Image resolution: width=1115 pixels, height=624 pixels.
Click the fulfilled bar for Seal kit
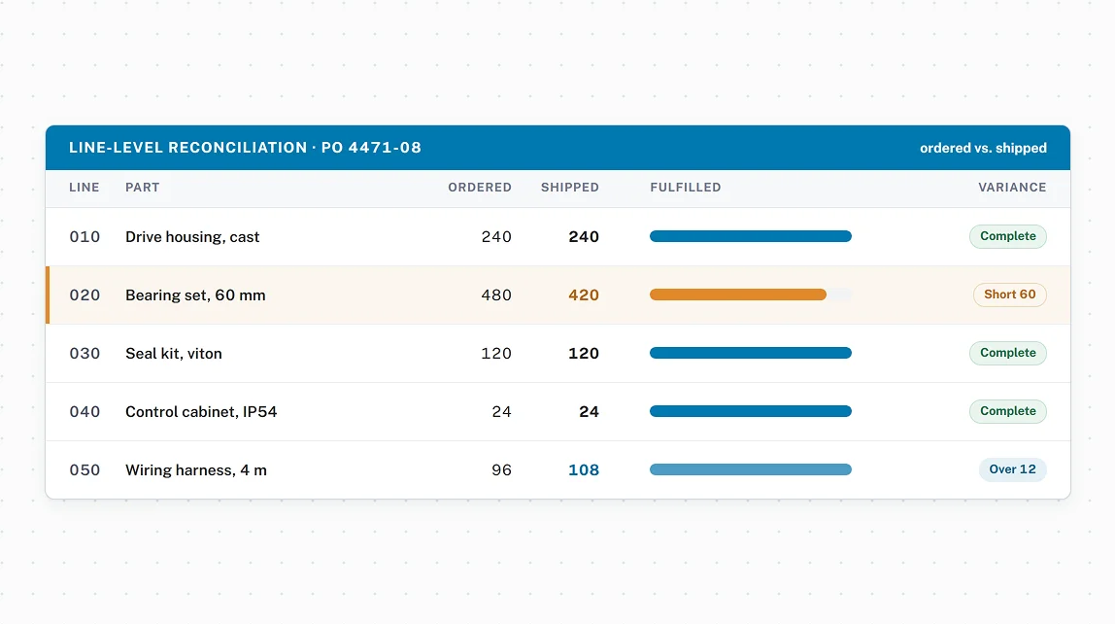750,353
